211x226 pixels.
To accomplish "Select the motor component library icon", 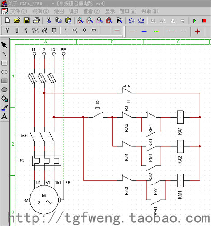I will tap(45, 30).
